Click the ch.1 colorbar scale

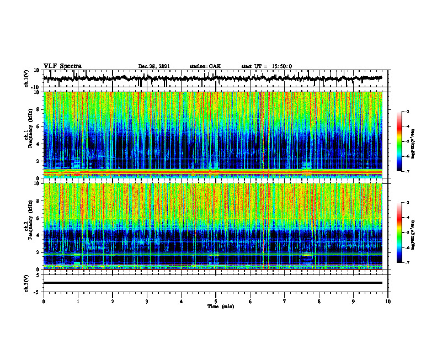399,141
